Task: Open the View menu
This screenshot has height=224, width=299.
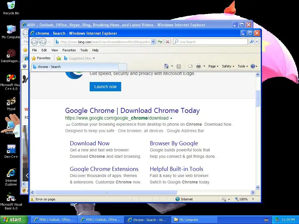Action: point(55,50)
